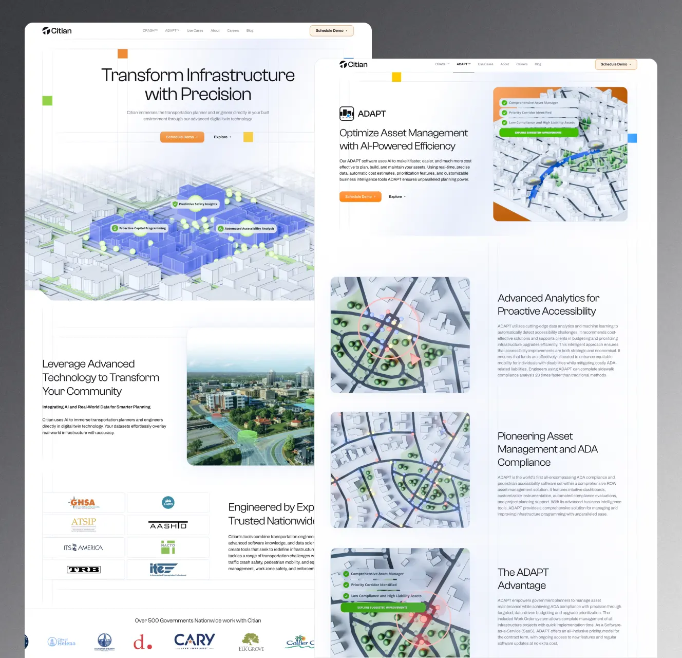Click the Collier palm tree logo

[300, 642]
